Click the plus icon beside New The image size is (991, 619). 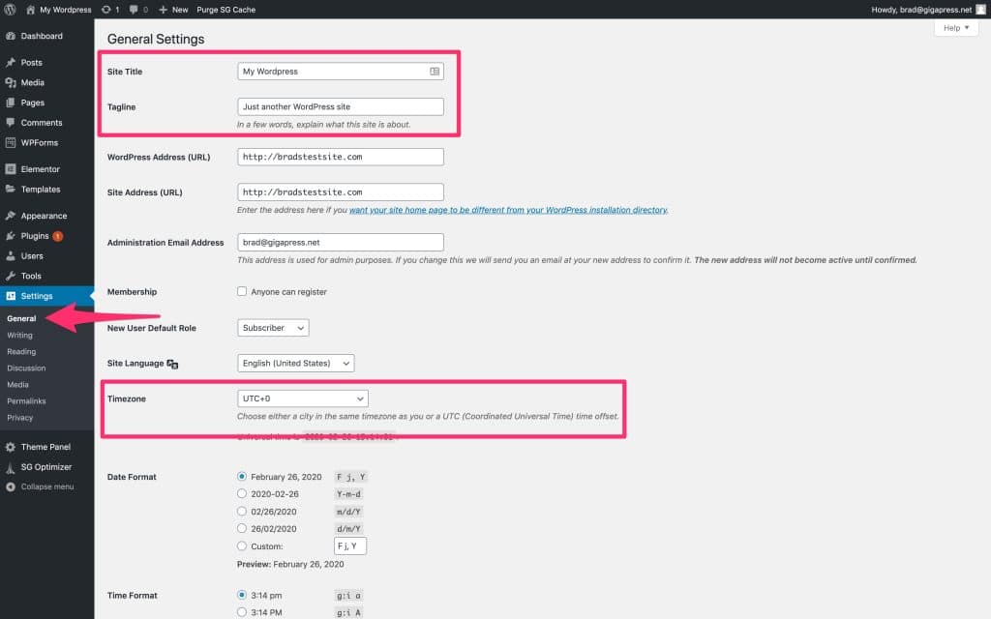[163, 10]
